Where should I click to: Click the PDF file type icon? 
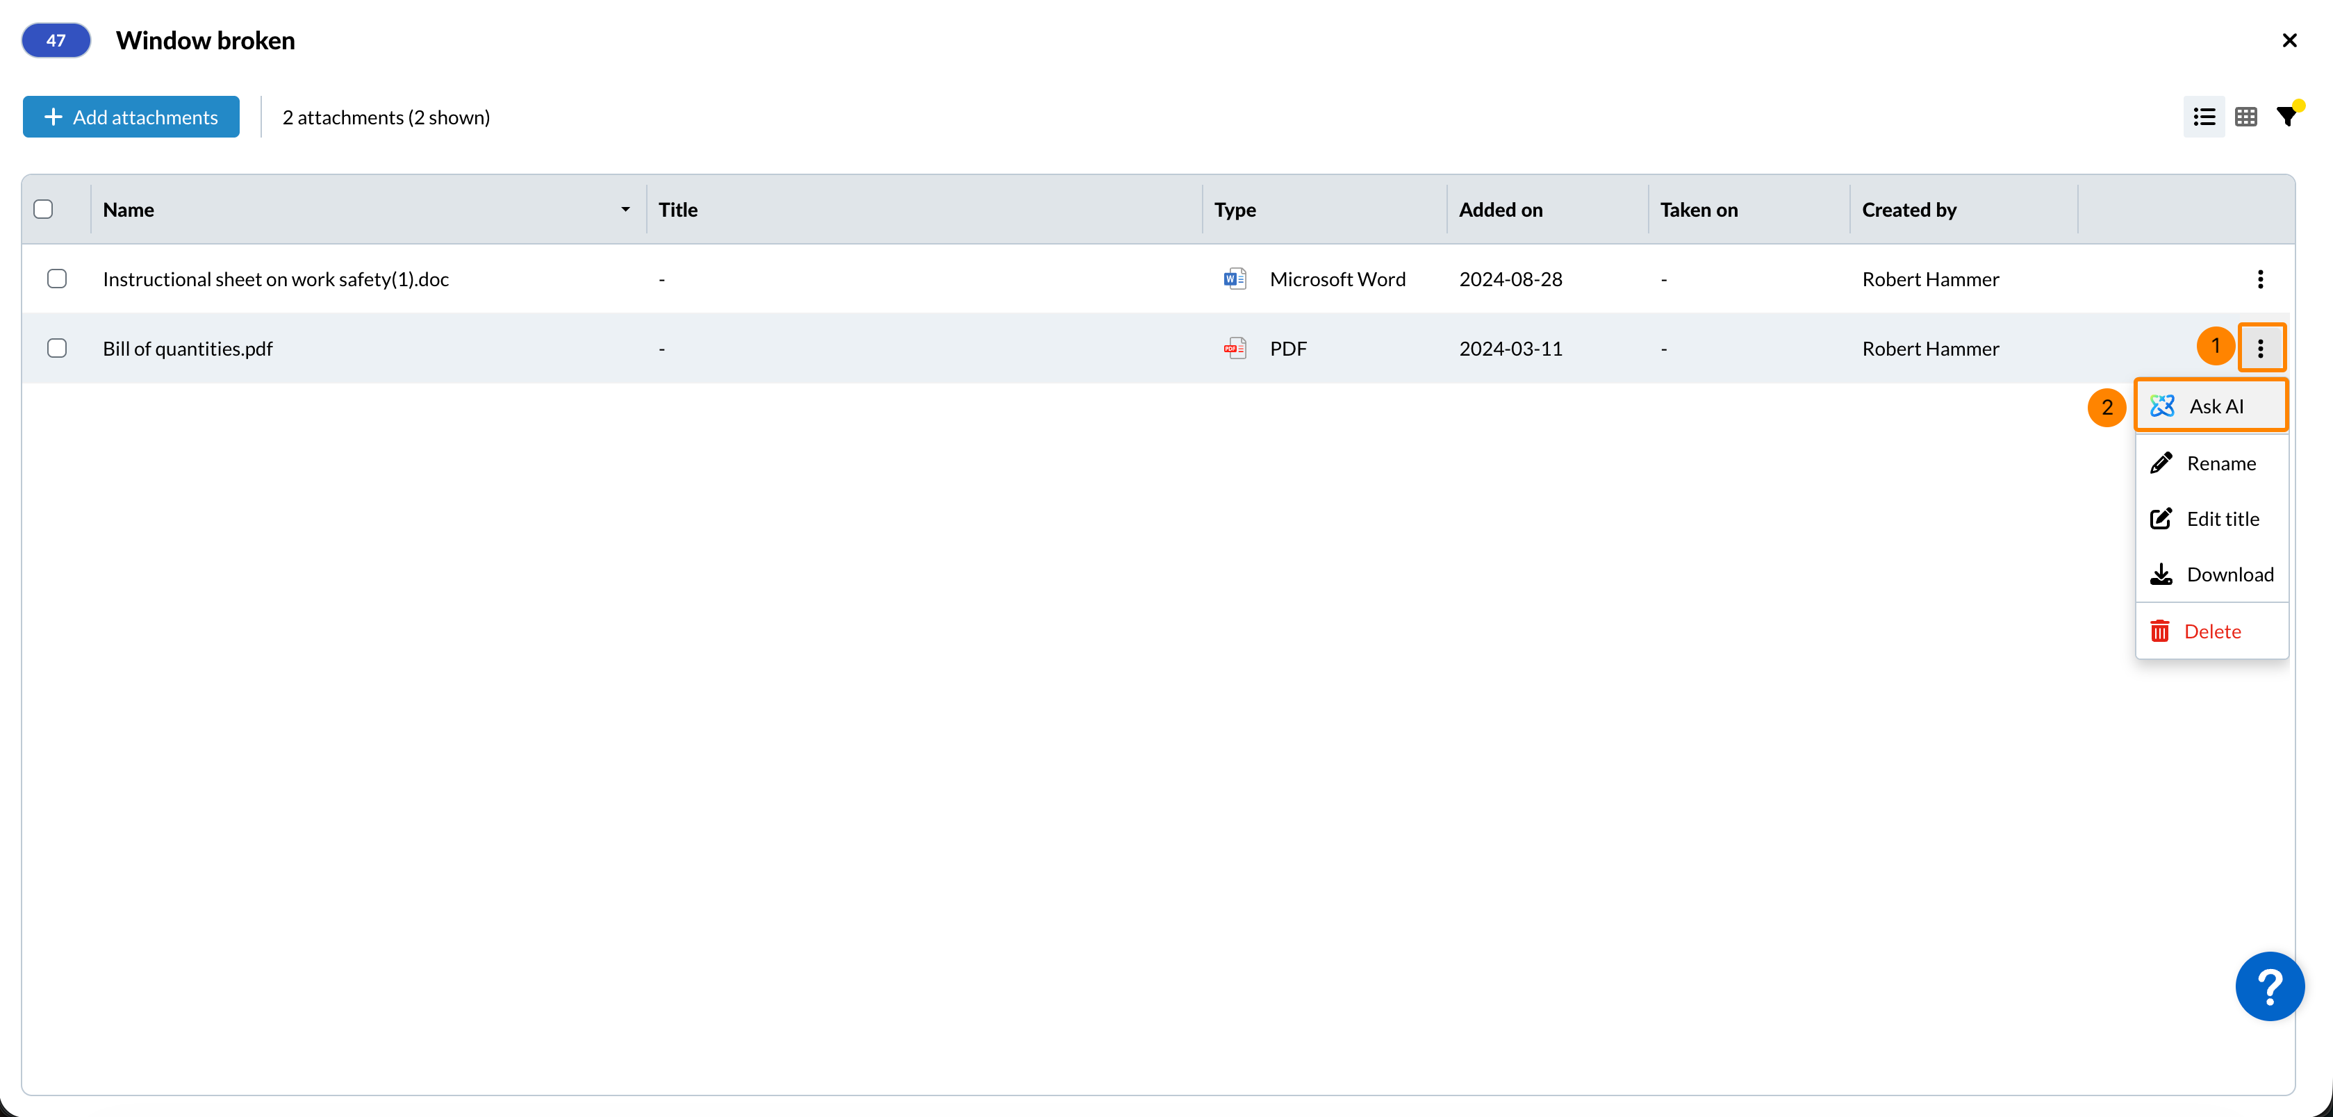pos(1235,349)
